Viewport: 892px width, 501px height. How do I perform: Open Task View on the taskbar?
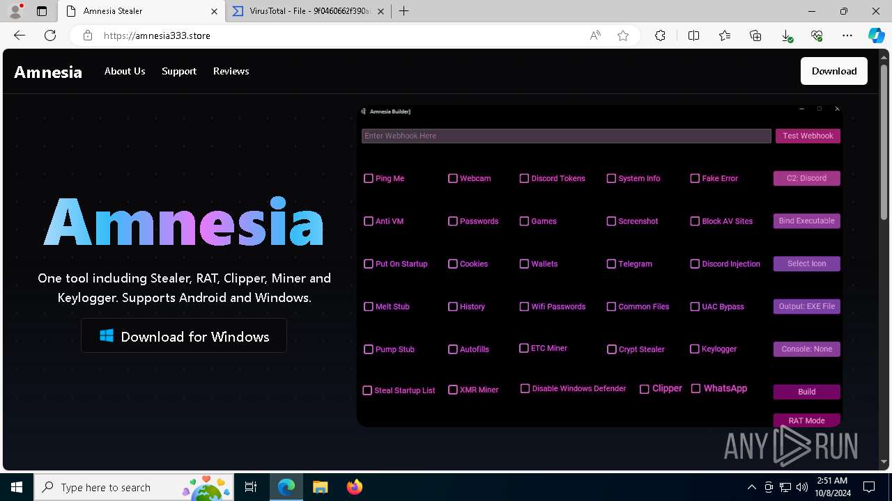(251, 487)
